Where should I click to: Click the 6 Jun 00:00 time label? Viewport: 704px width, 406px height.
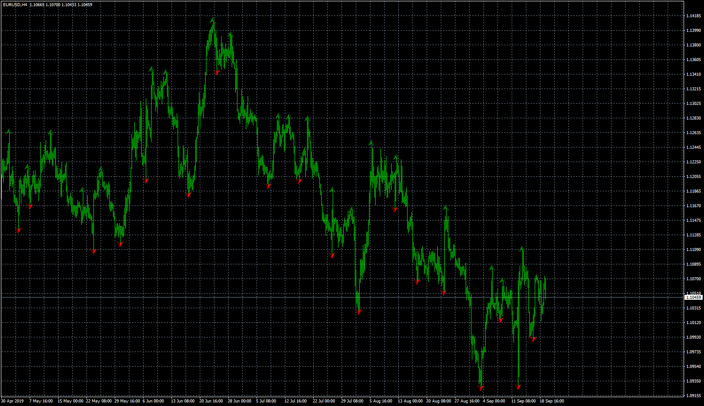tap(153, 401)
